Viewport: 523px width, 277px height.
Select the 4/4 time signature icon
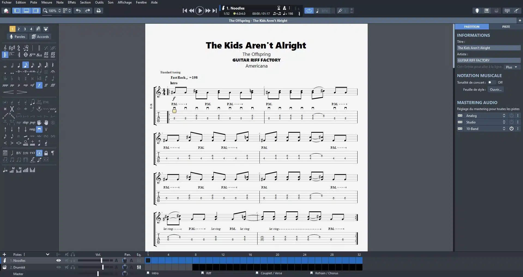[19, 48]
